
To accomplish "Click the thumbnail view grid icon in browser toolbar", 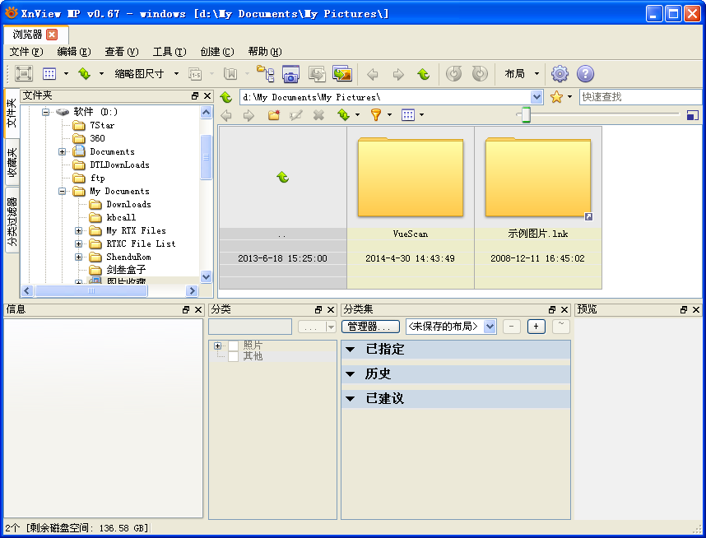I will click(408, 115).
